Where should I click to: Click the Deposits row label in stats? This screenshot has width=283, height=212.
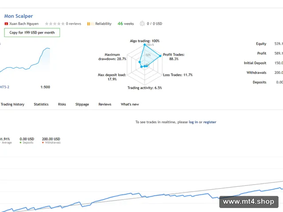tap(260, 82)
